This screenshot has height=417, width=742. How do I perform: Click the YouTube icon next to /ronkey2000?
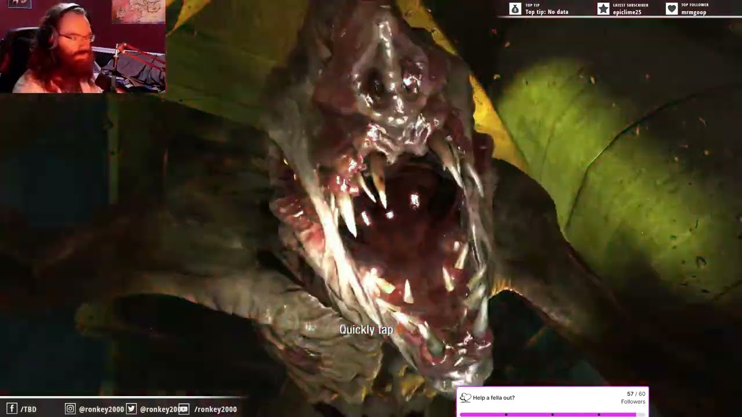pyautogui.click(x=183, y=409)
